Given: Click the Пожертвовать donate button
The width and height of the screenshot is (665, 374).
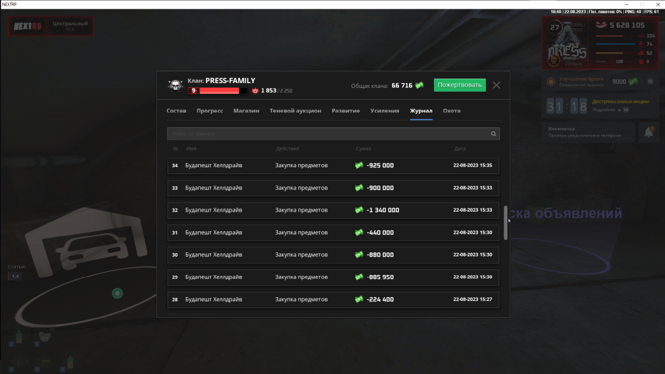Looking at the screenshot, I should tap(460, 85).
